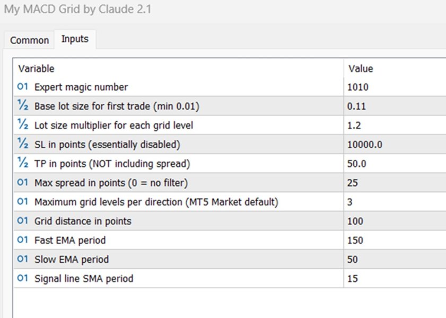Viewport: 446px width, 318px height.
Task: Switch to the Common tab
Action: [x=29, y=40]
